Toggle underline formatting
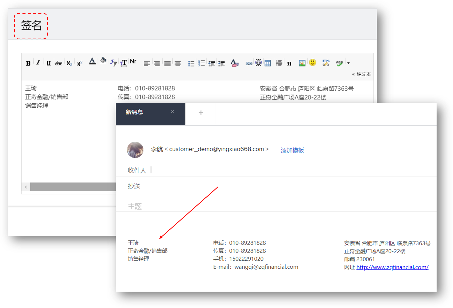This screenshot has width=453, height=308. tap(49, 63)
